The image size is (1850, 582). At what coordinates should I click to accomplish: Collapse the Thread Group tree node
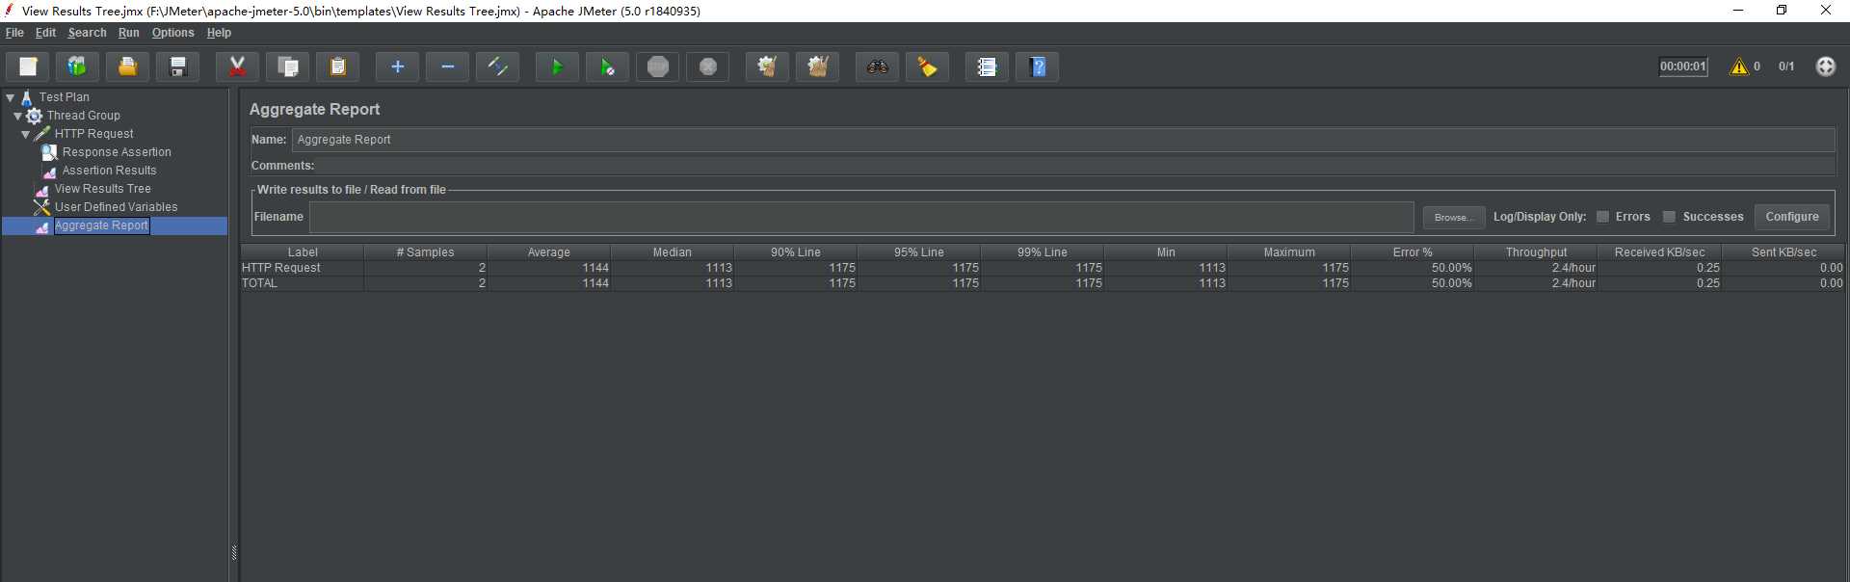click(x=17, y=116)
